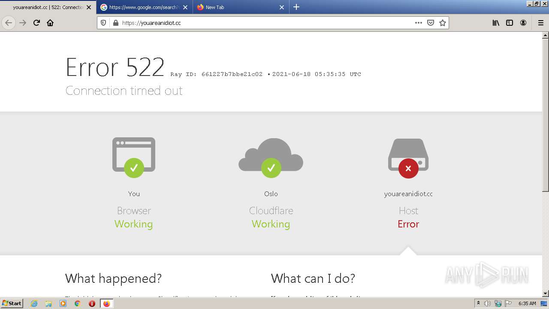Click the Cloudflare link text
Screen dimensions: 549x309
271,211
